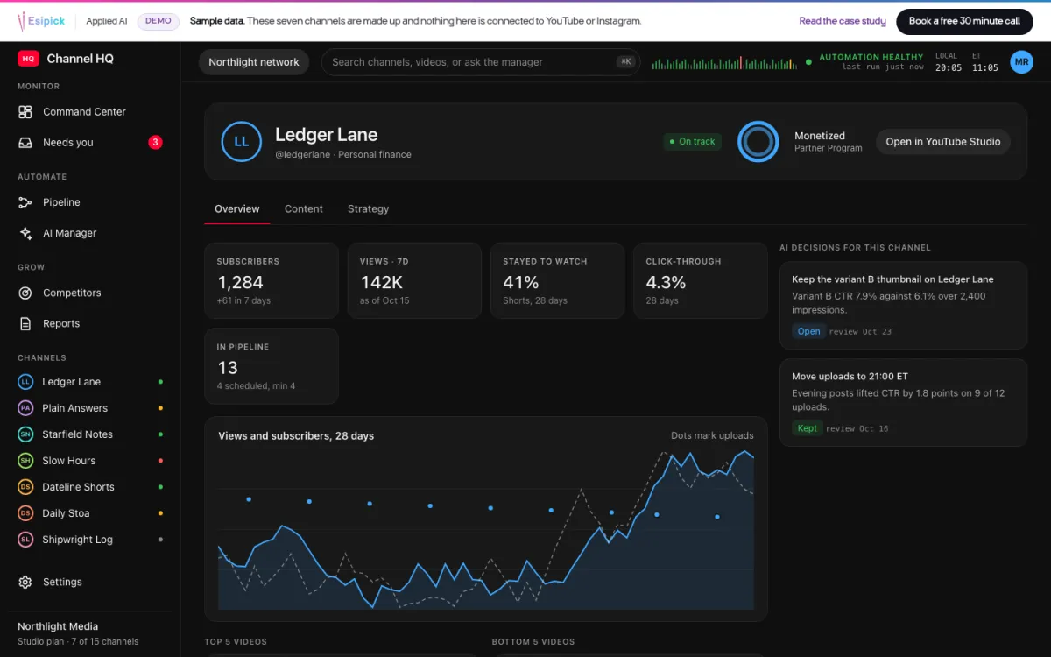Click the Monetized Partner Program label
1051x657 pixels.
click(x=829, y=142)
